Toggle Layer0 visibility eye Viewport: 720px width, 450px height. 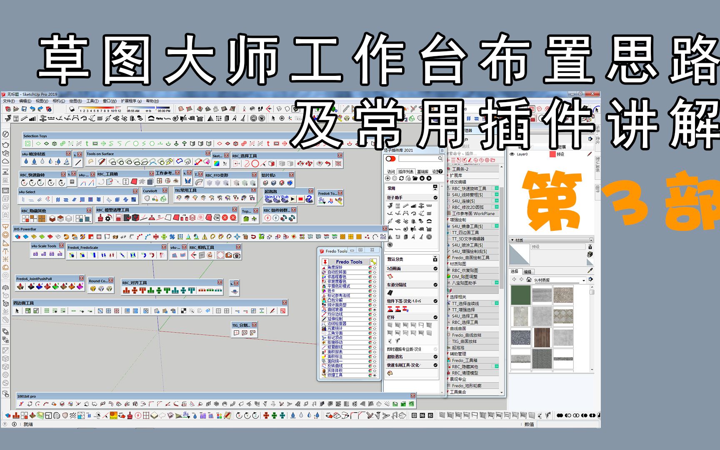point(512,154)
